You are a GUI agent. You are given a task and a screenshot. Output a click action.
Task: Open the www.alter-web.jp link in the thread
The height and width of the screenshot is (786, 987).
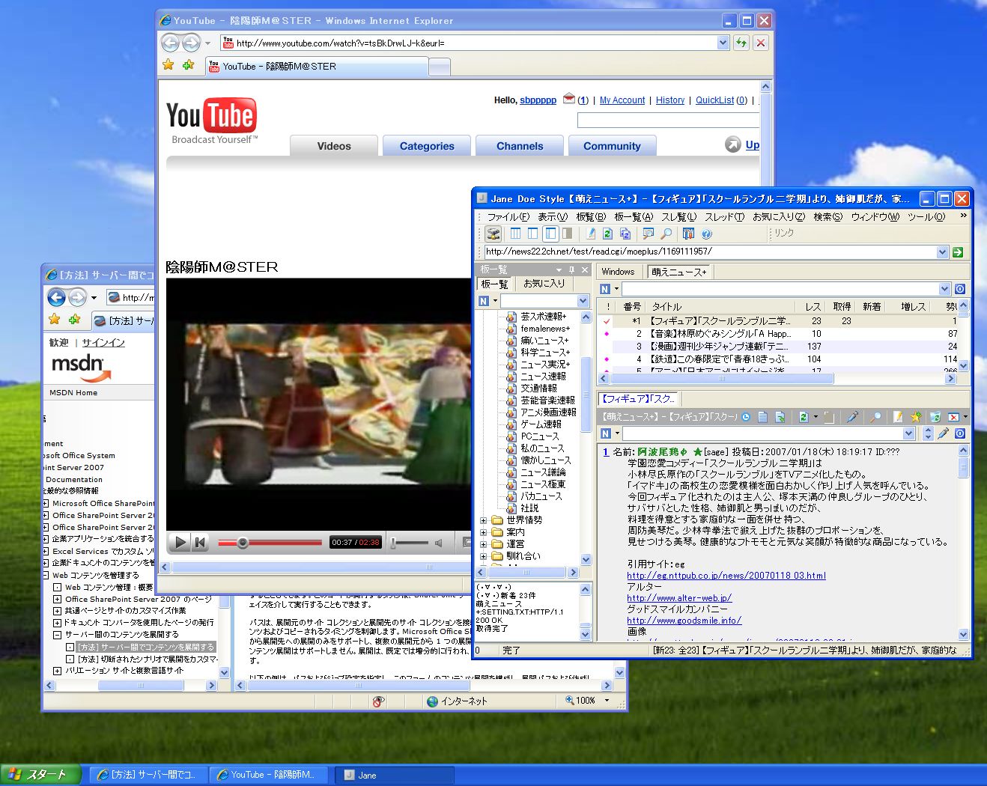click(679, 598)
